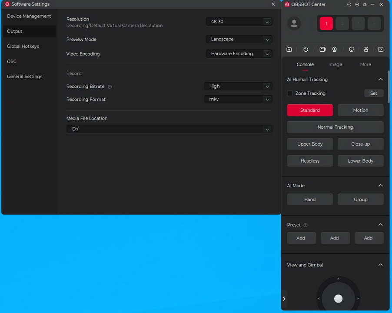The height and width of the screenshot is (313, 392).
Task: Click the Software Settings logo icon
Action: coord(7,4)
